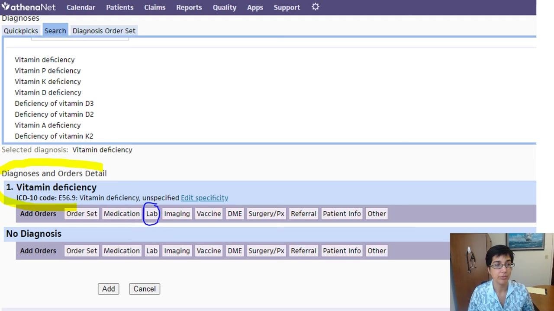Open the Apps menu
The image size is (554, 311).
[x=255, y=7]
